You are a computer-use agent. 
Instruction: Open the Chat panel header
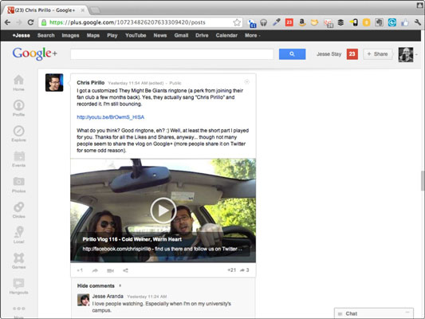coord(374,313)
